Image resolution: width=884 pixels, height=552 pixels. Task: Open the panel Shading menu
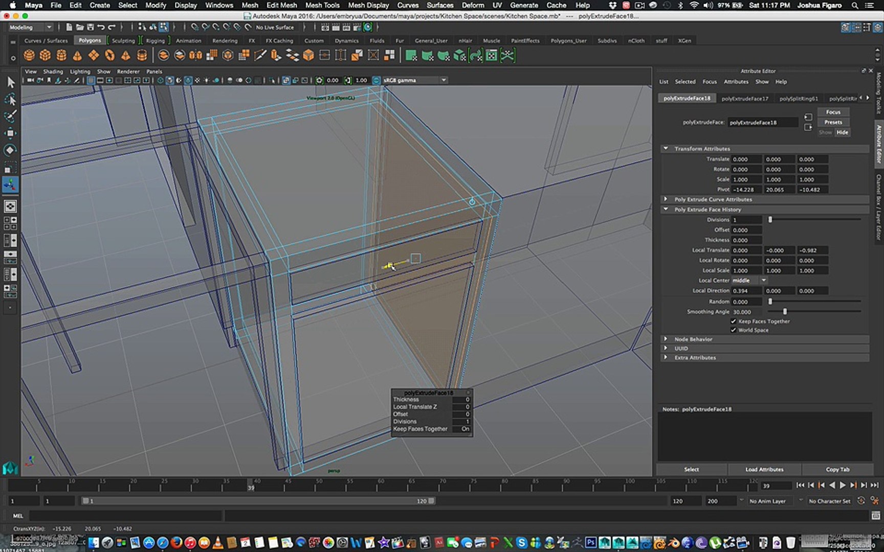click(x=53, y=72)
